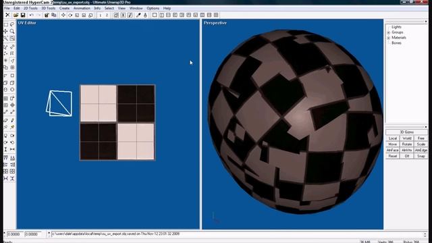Image resolution: width=432 pixels, height=243 pixels.
Task: Click the clipboard paste icon in toolbar
Action: (x=47, y=15)
